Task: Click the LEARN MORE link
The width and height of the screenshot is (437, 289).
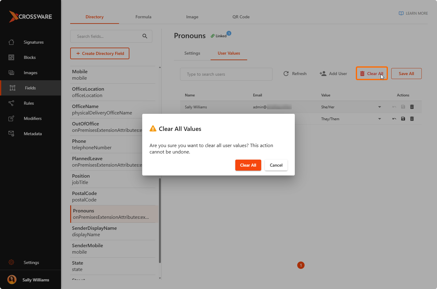Action: pyautogui.click(x=413, y=13)
